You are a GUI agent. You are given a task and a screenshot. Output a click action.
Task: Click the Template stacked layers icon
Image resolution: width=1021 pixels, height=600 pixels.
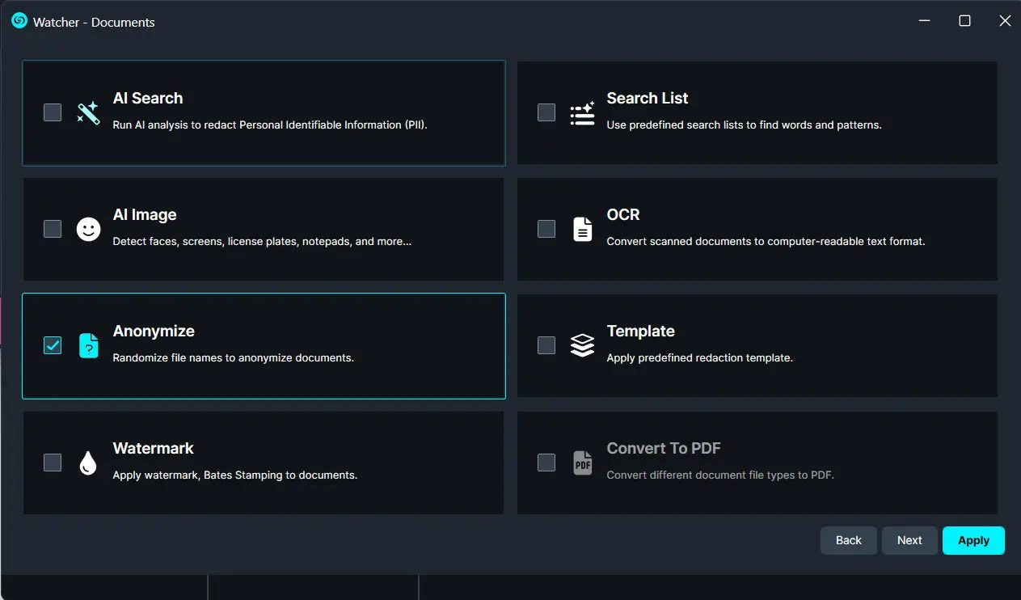tap(582, 345)
